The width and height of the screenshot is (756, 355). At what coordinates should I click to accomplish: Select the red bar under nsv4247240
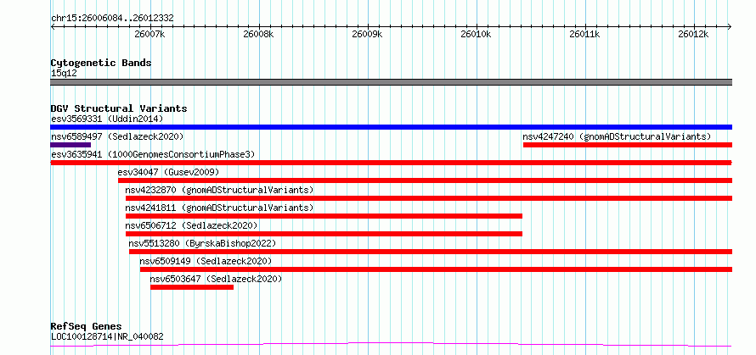click(x=627, y=145)
